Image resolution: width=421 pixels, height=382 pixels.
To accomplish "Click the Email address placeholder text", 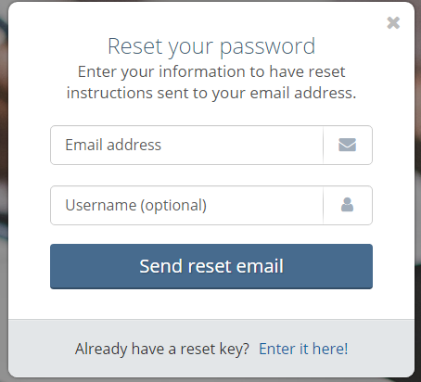I will pyautogui.click(x=113, y=145).
